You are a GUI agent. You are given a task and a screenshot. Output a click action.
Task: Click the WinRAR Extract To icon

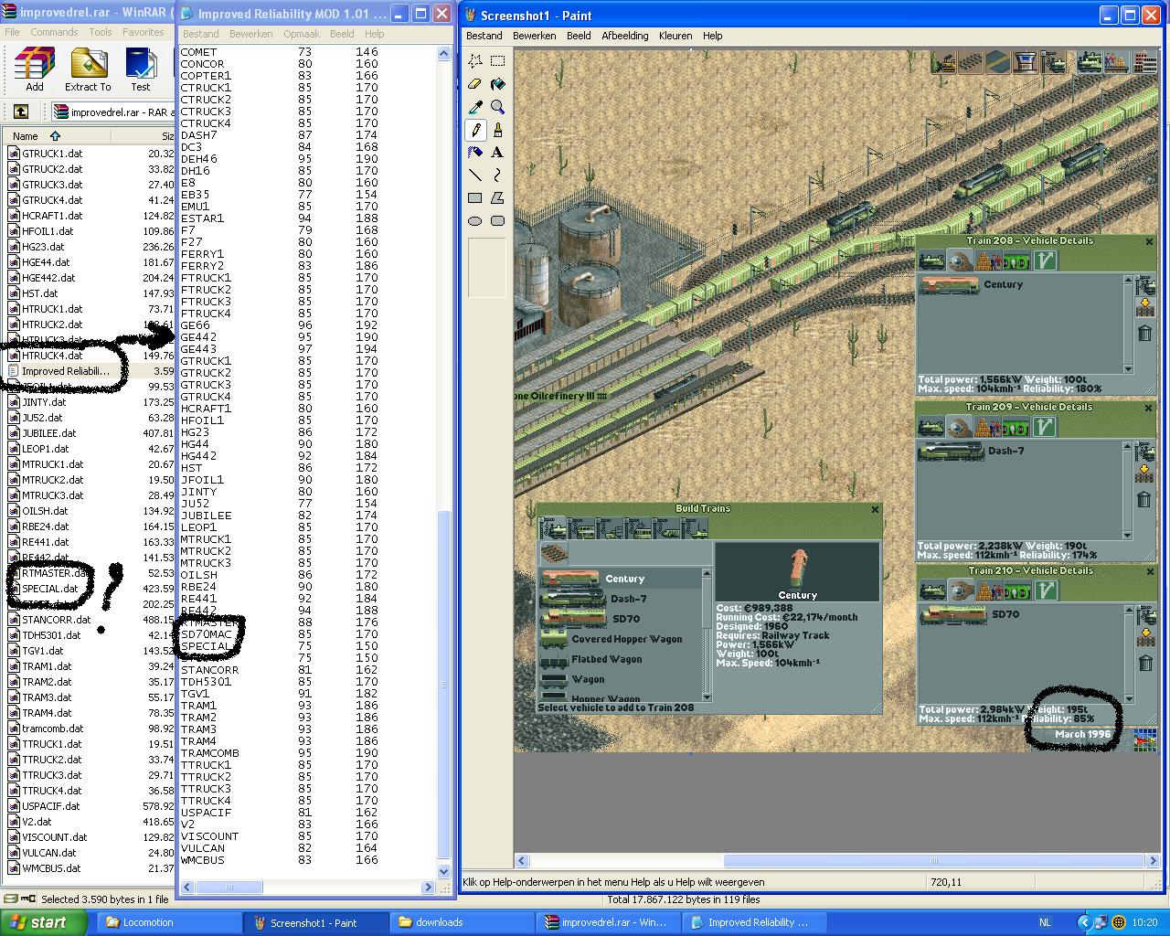(x=88, y=69)
